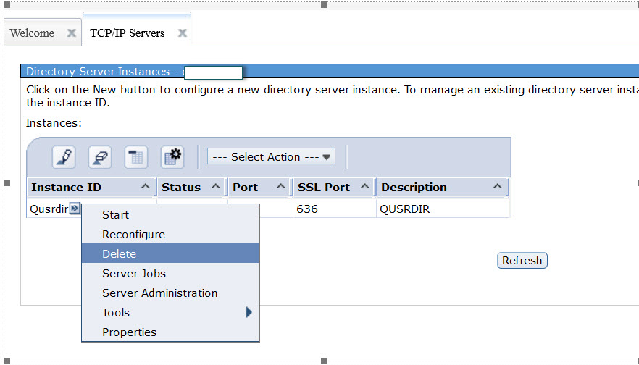
Task: Sort by Instance ID column arrow
Action: pos(145,187)
